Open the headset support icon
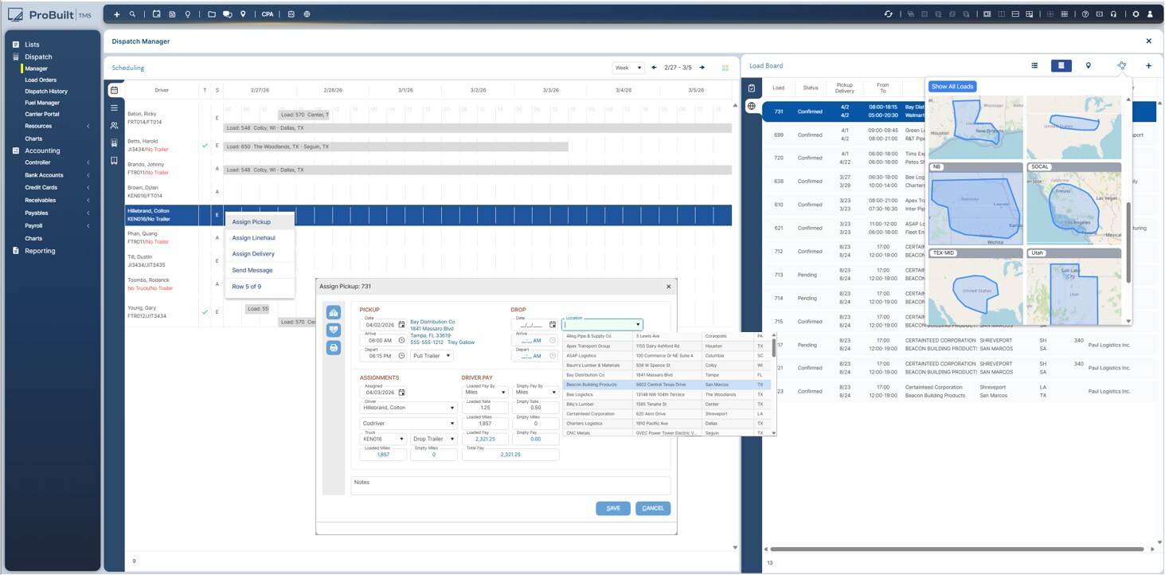Viewport: 1165px width, 575px height. [x=1112, y=14]
